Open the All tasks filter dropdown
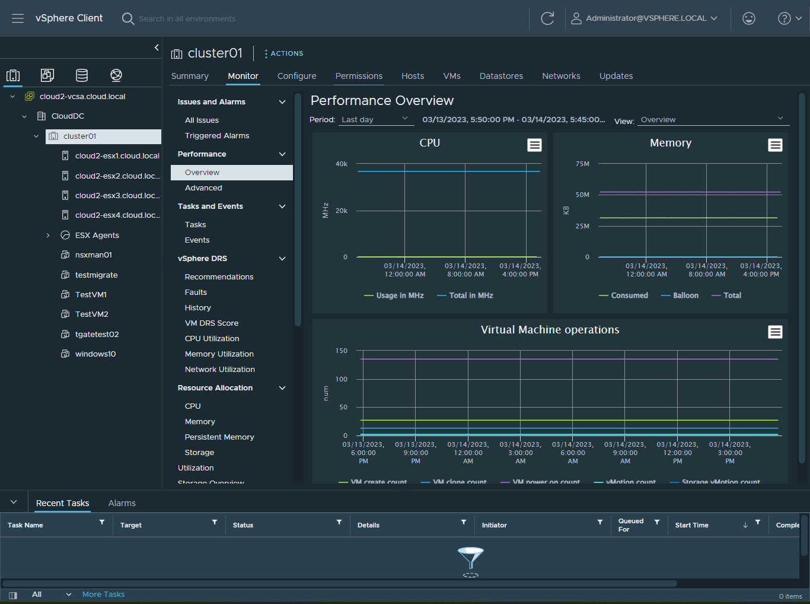Image resolution: width=810 pixels, height=604 pixels. click(x=52, y=595)
